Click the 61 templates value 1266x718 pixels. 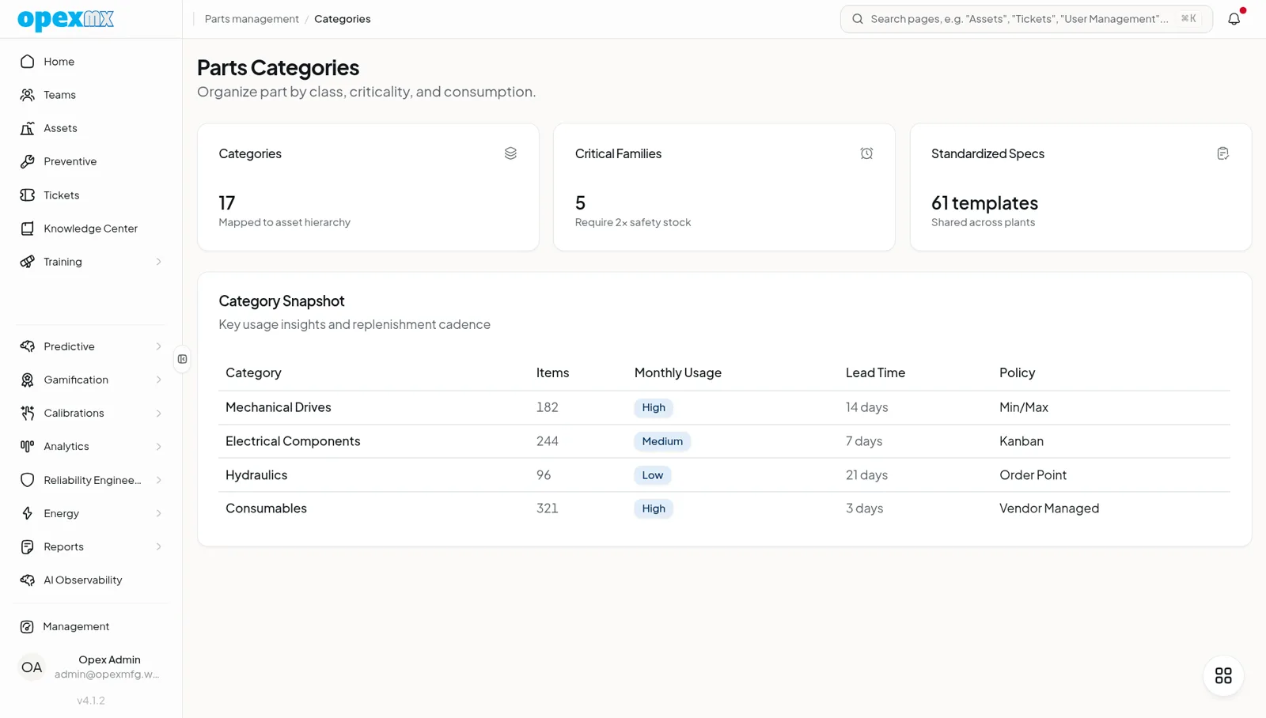click(984, 203)
